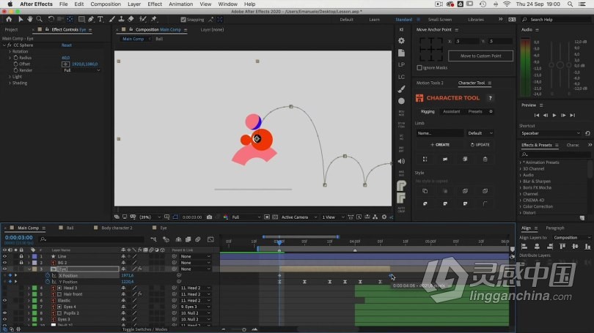Screen dimensions: 594x333
Task: Expand the Blur & Sharpen effects category
Action: [521, 182]
